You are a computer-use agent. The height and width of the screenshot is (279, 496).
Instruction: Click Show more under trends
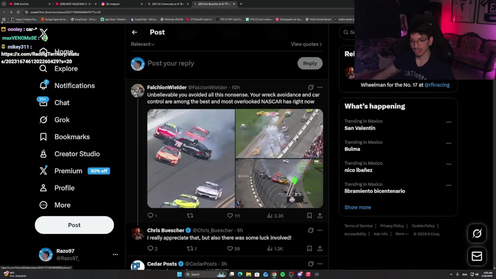(358, 207)
